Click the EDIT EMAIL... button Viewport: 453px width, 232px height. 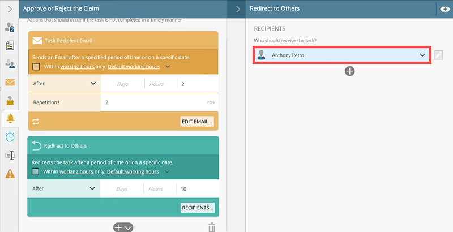[x=197, y=122]
